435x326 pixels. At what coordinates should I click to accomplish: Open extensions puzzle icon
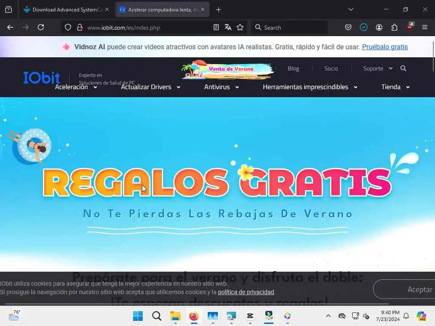[395, 28]
